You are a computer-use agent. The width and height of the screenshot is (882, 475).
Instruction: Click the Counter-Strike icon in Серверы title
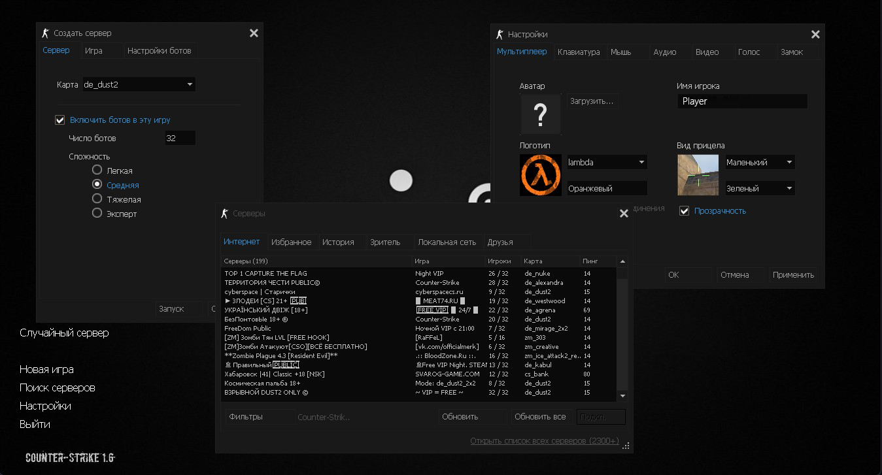[224, 213]
